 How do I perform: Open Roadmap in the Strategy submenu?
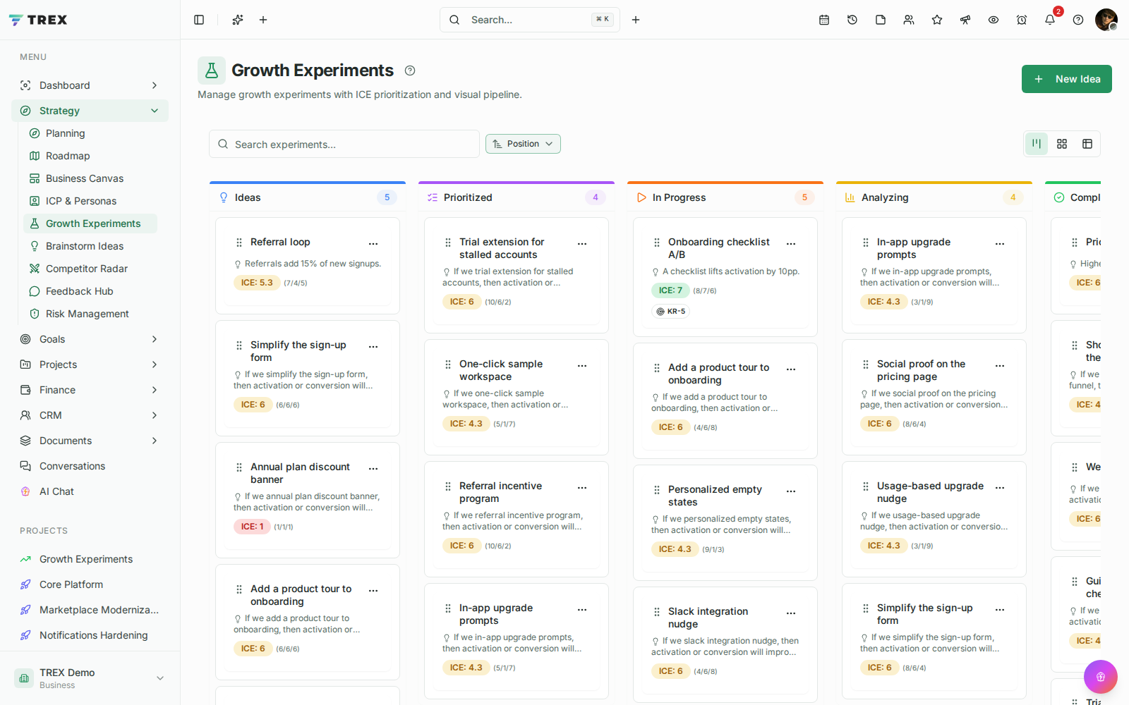tap(90, 156)
